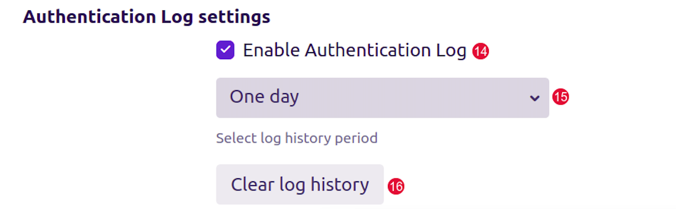This screenshot has width=676, height=209.
Task: Open the log history period dropdown
Action: click(382, 98)
